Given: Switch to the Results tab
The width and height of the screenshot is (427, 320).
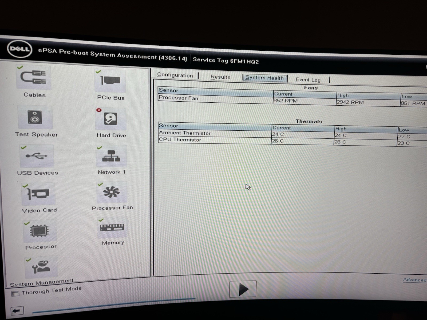Looking at the screenshot, I should coord(220,77).
